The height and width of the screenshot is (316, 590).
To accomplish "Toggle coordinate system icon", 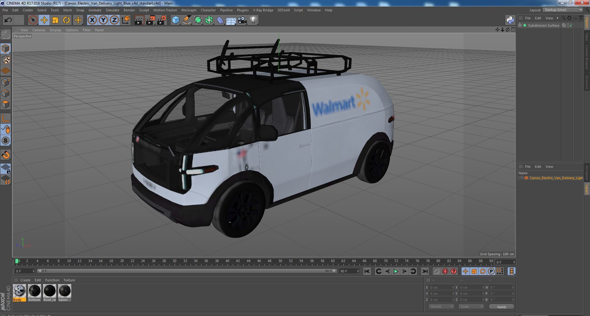I will [126, 20].
